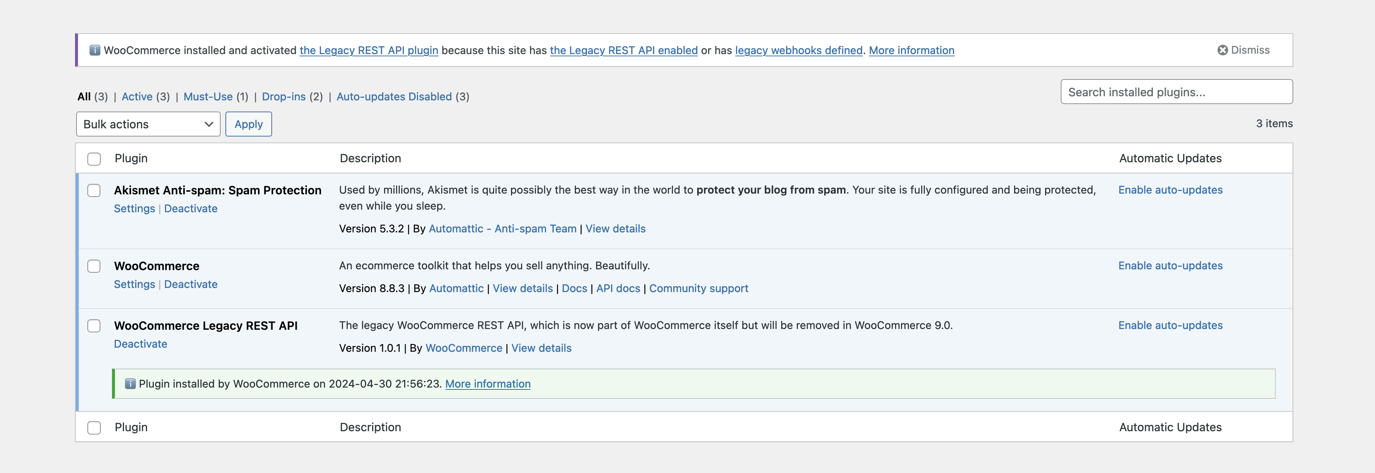Image resolution: width=1375 pixels, height=473 pixels.
Task: Click the info icon in the top notice
Action: (x=95, y=50)
